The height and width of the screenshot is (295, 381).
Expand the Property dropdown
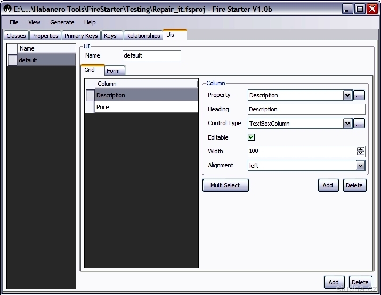point(347,95)
